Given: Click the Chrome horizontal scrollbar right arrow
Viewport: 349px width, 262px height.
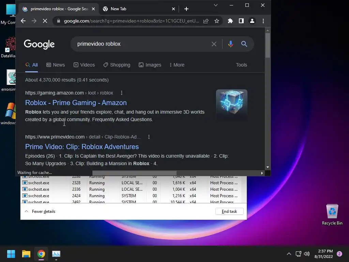Looking at the screenshot, I should (x=262, y=173).
